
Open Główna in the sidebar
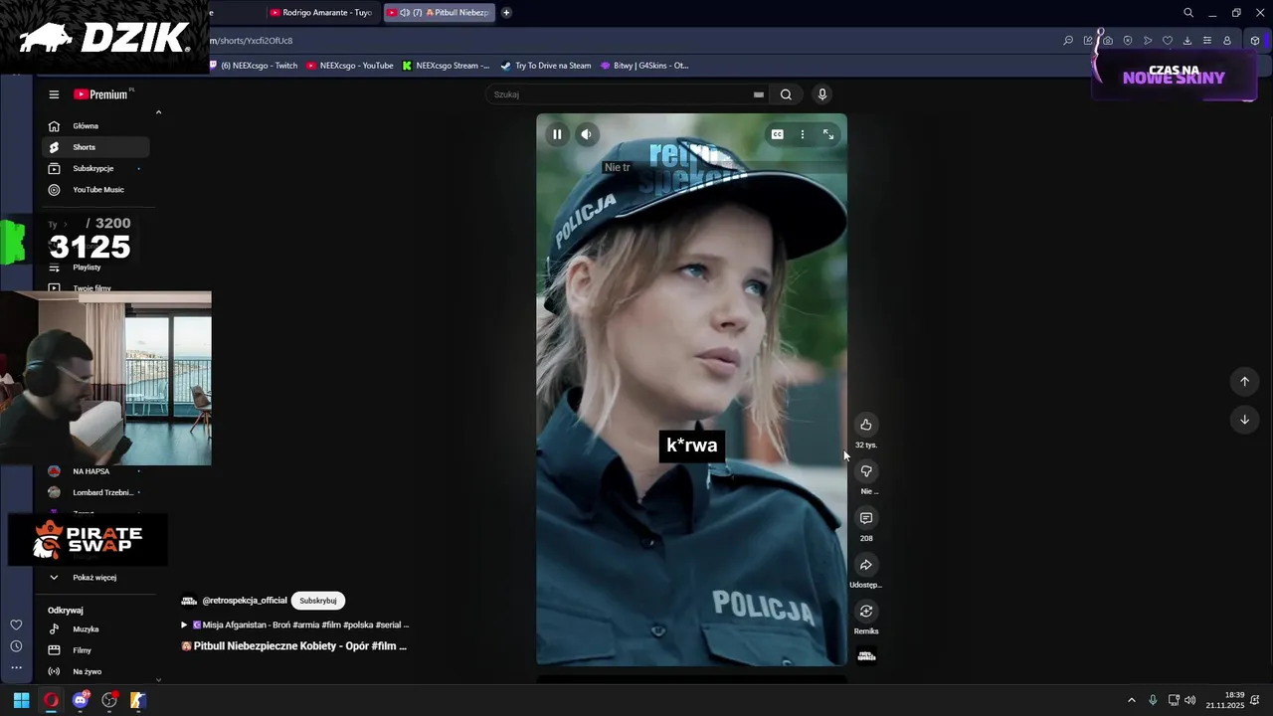[x=95, y=126]
